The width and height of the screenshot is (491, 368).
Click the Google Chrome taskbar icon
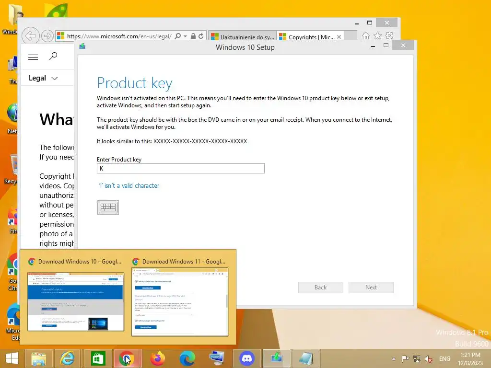click(127, 358)
